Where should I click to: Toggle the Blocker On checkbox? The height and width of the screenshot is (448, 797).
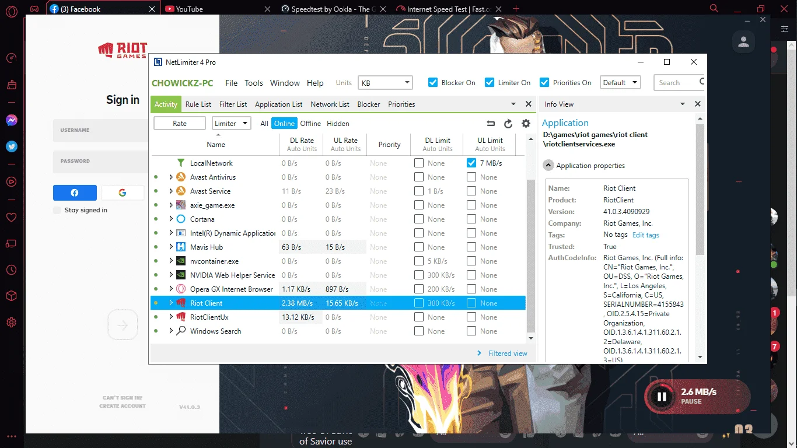click(433, 82)
